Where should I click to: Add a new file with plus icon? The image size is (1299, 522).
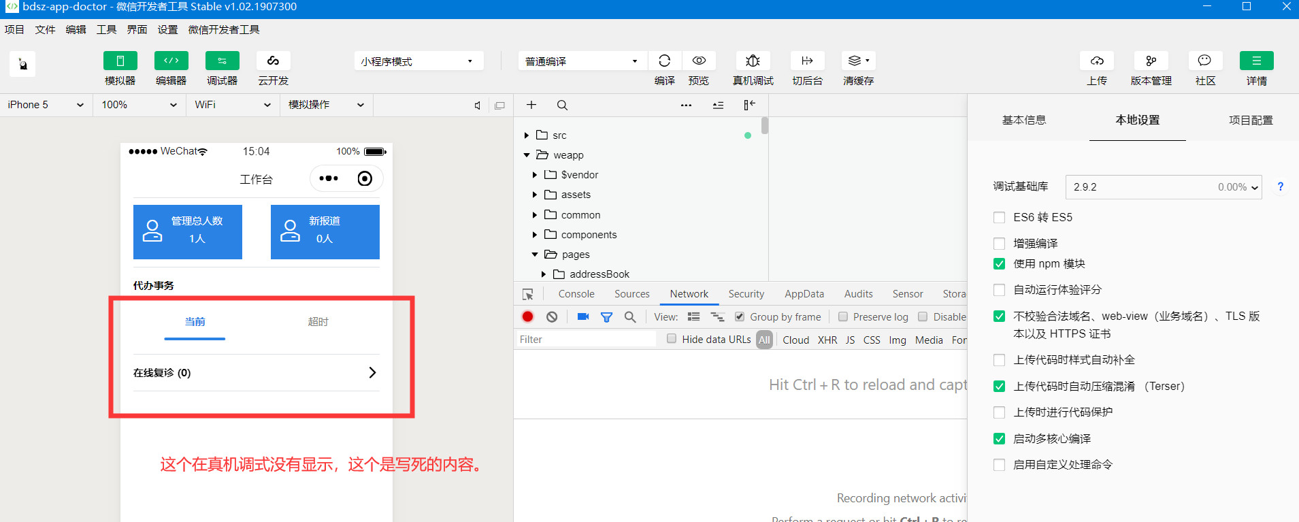531,105
